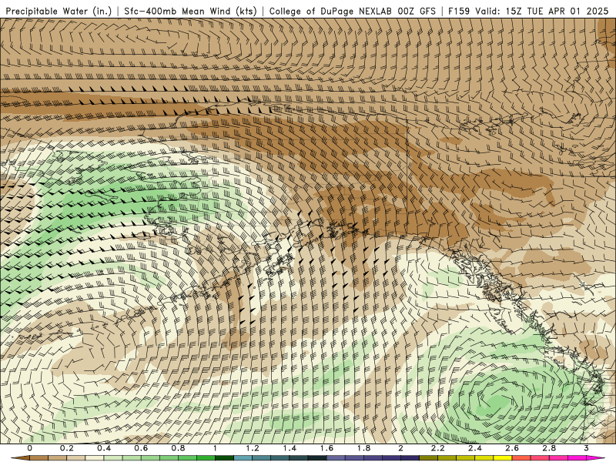The height and width of the screenshot is (462, 616).
Task: Click the "F159" forecast hour text
Action: coord(459,11)
